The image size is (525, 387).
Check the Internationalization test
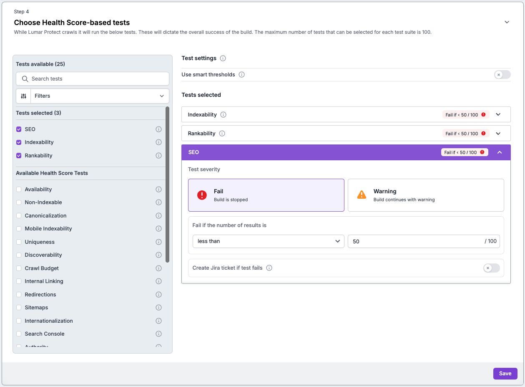click(19, 321)
